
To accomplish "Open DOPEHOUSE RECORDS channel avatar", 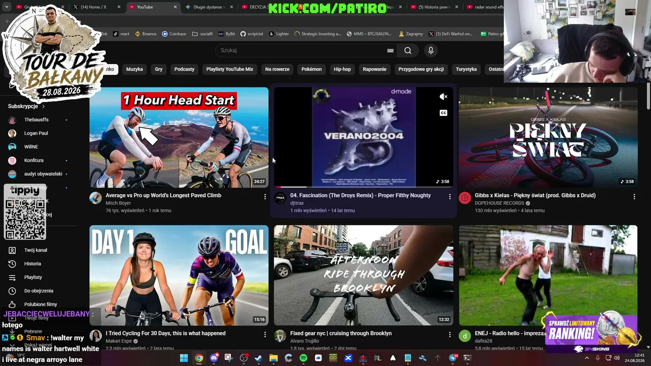I will 465,198.
